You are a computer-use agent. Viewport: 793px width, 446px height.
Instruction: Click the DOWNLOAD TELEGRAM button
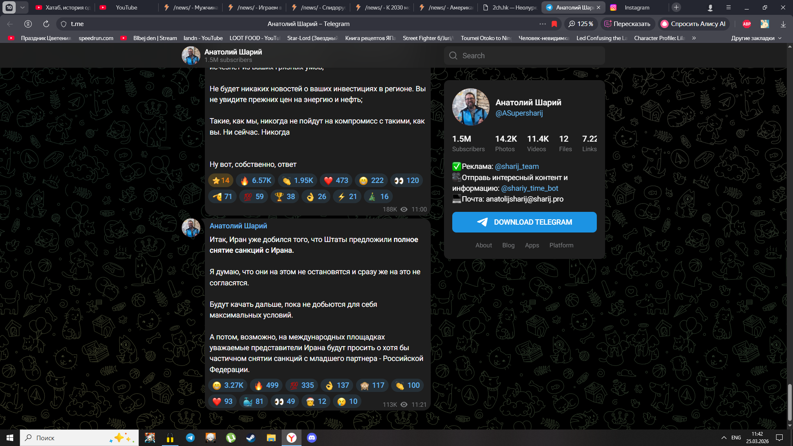point(524,222)
